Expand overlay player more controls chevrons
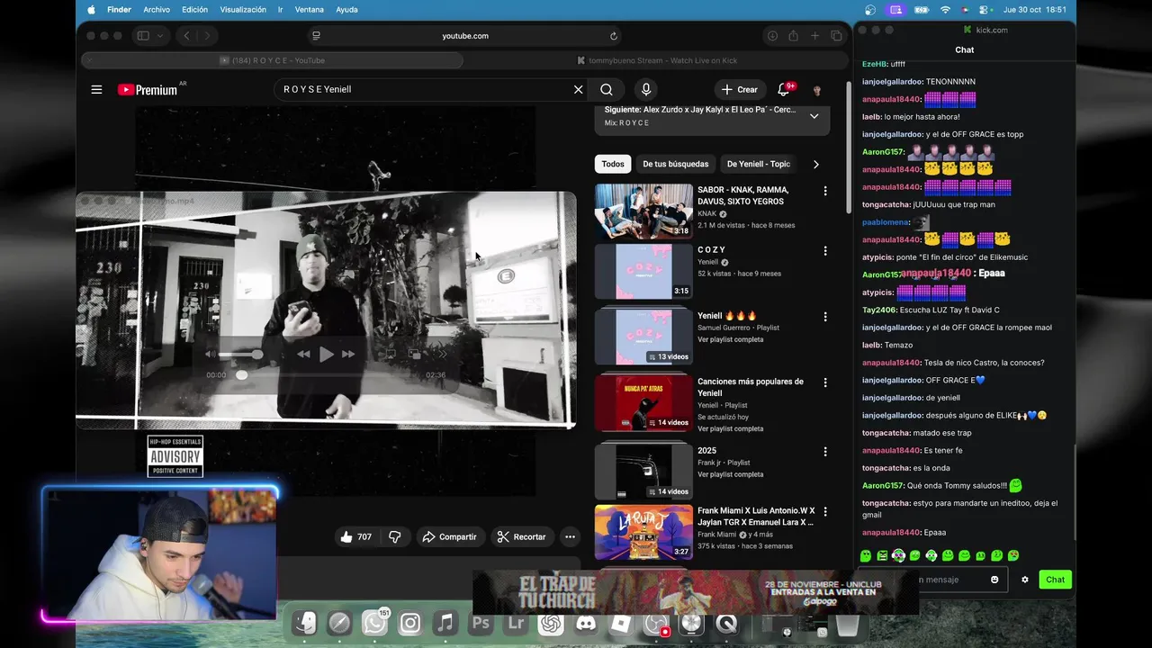Viewport: 1152px width, 648px height. [441, 355]
